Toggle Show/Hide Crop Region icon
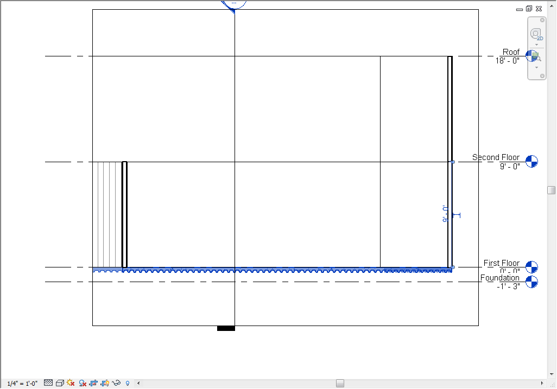The width and height of the screenshot is (557, 389). pos(105,383)
